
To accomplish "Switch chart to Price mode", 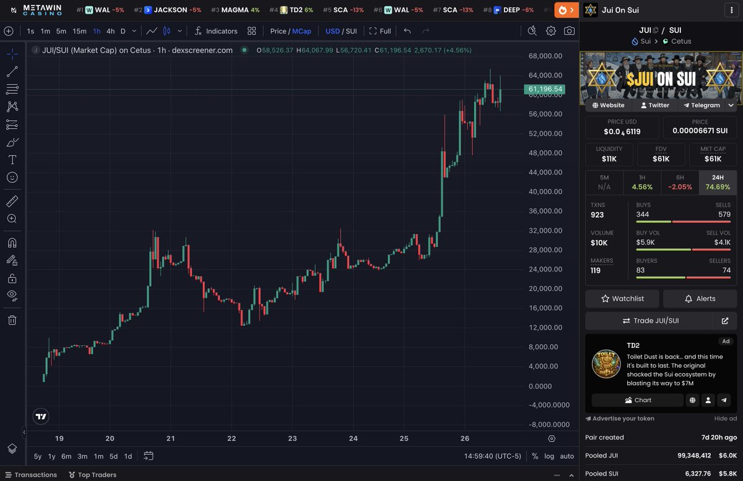I will point(278,31).
